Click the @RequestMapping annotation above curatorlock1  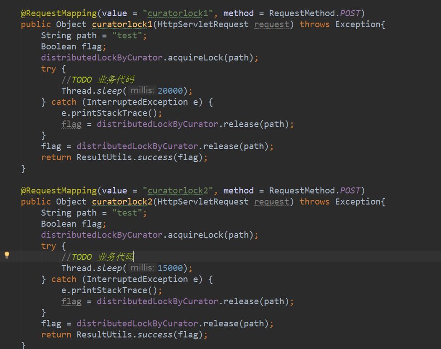tap(59, 13)
